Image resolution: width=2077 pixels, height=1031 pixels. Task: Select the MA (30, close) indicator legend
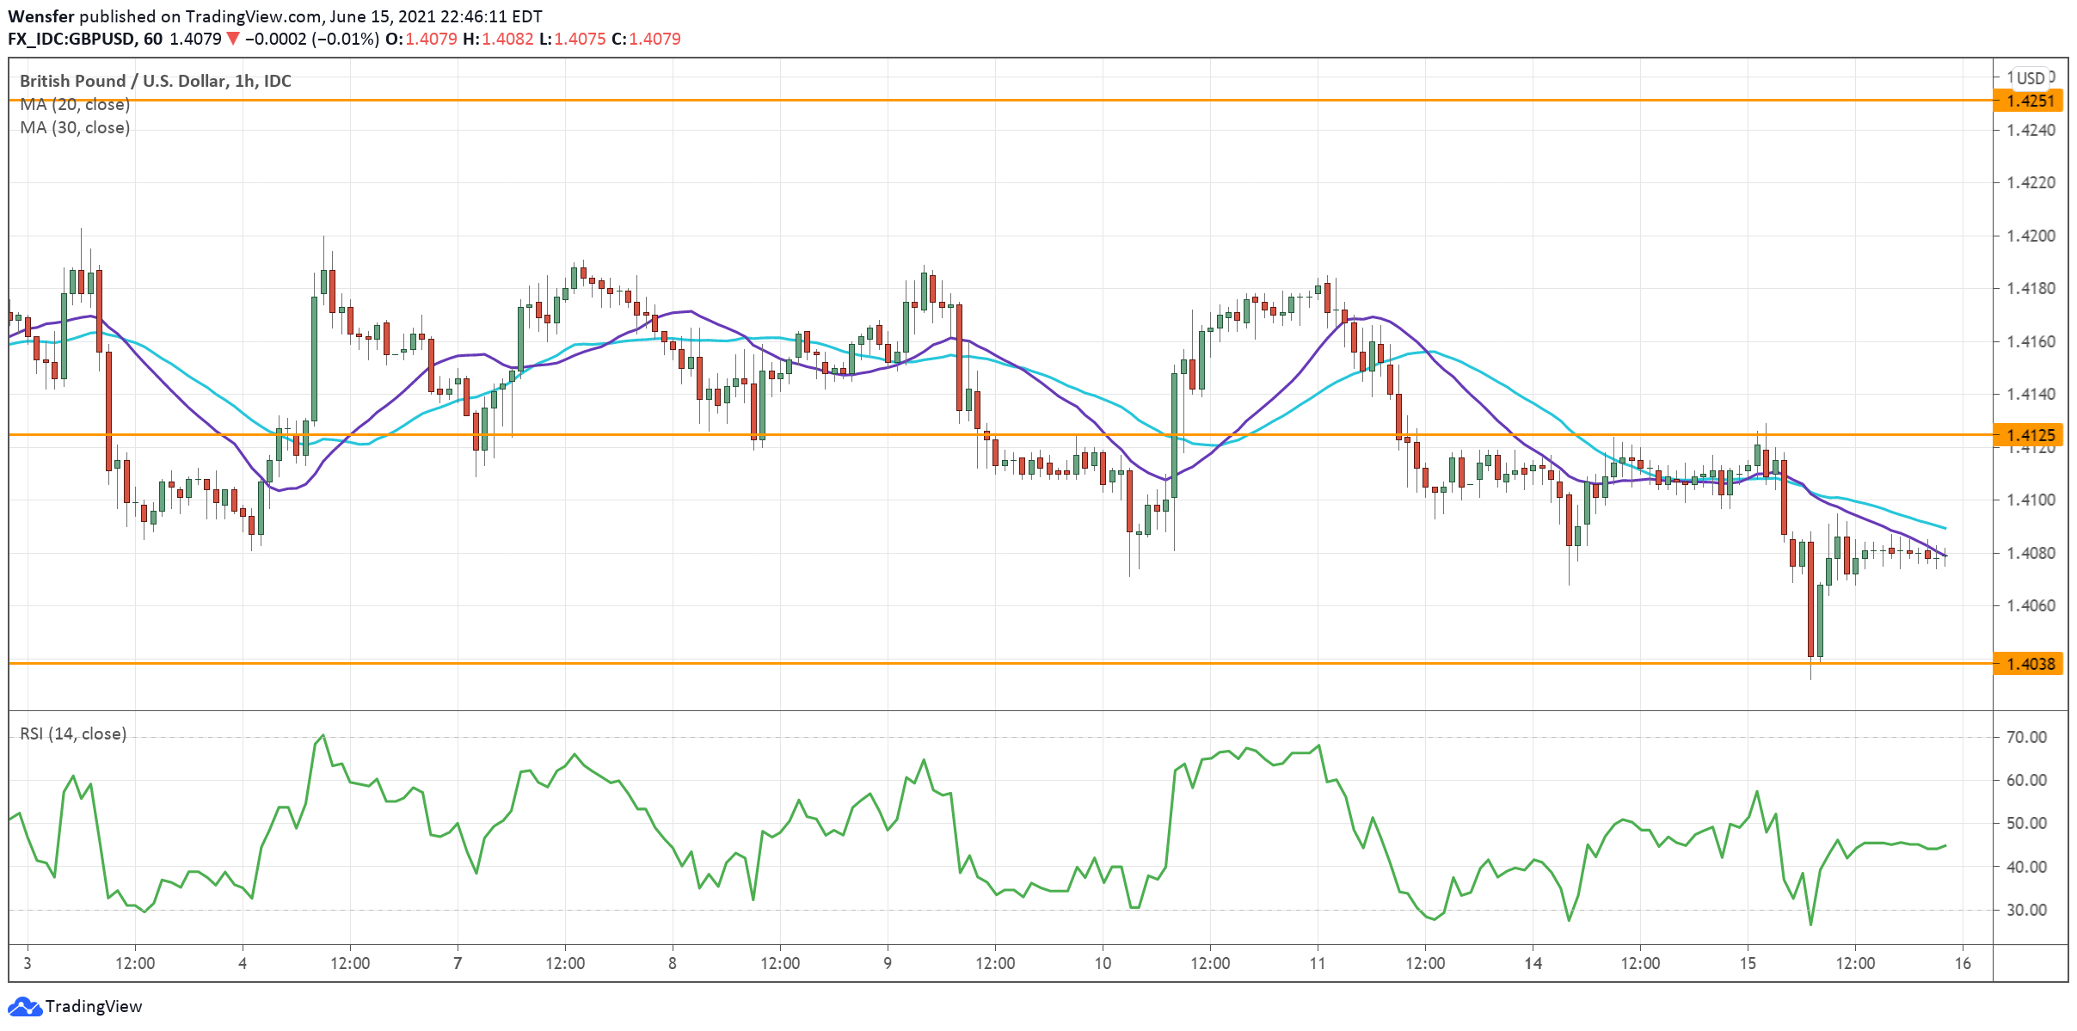coord(75,127)
